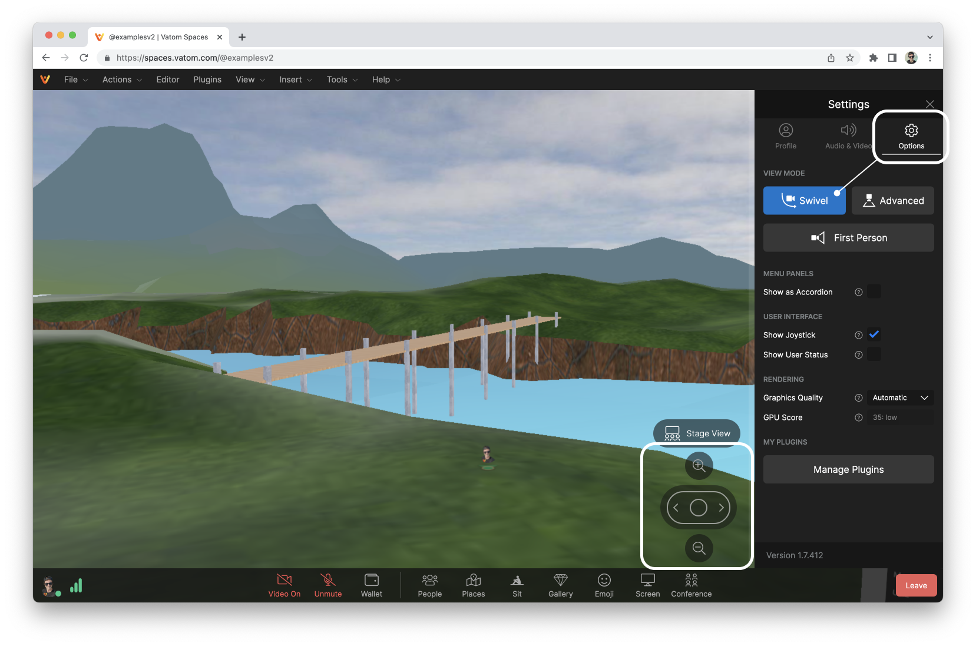Open the browser three-dot menu
The width and height of the screenshot is (976, 646).
930,58
